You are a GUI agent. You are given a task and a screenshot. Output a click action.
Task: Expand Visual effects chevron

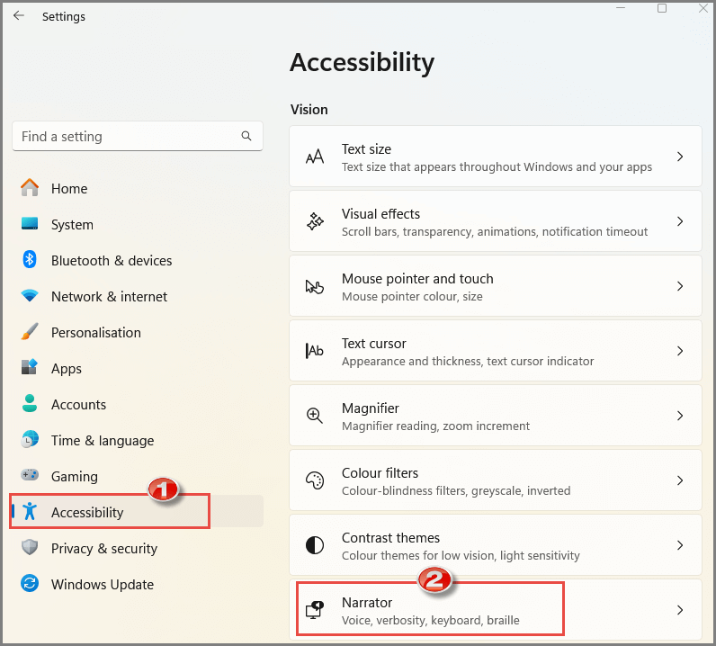[680, 221]
